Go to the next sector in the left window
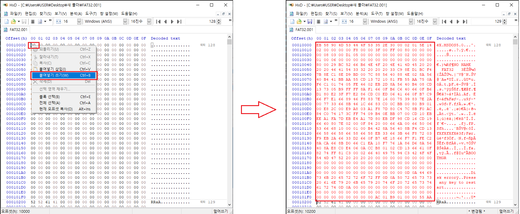520x214 pixels. click(x=172, y=21)
